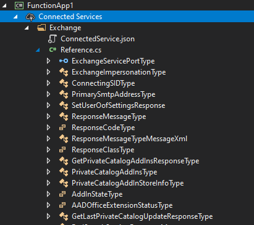The image size is (254, 225).
Task: Expand the PrivateCatalogAddInStoreInfoType node
Action: coord(48,183)
